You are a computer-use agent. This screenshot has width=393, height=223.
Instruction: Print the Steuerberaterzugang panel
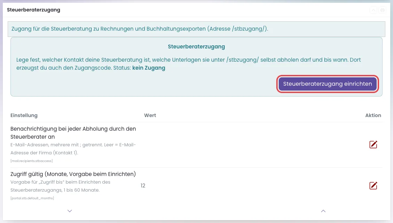tap(383, 10)
